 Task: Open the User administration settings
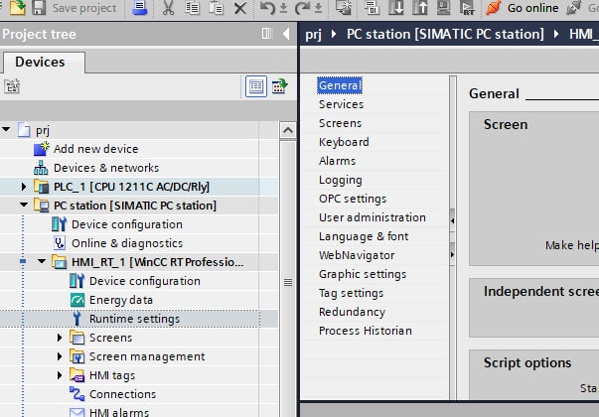tap(373, 217)
